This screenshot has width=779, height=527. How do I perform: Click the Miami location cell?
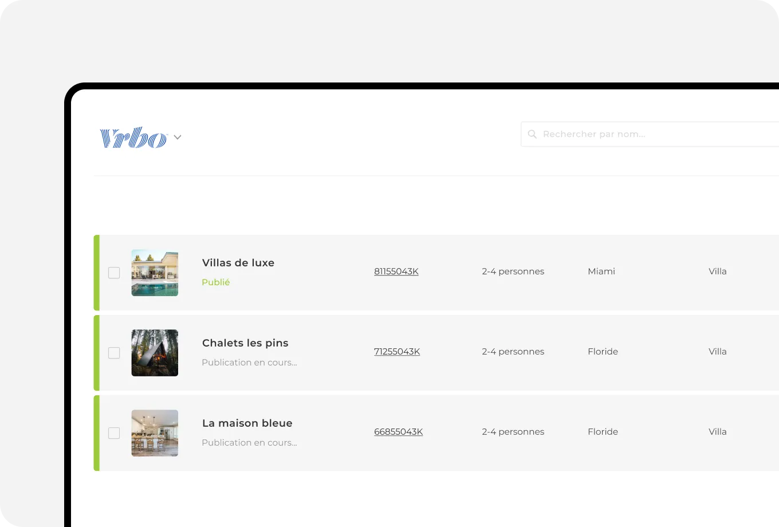point(601,272)
